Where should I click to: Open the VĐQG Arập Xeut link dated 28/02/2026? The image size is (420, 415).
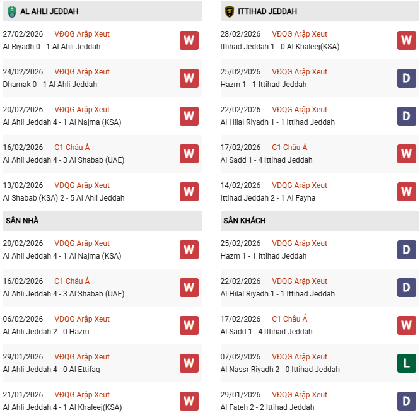300,34
